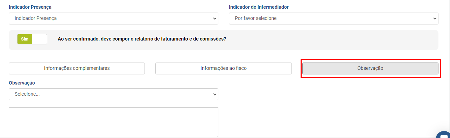The width and height of the screenshot is (450, 138).
Task: Click the chevron arrow beside 'Por favor selecione'
Action: coord(435,19)
